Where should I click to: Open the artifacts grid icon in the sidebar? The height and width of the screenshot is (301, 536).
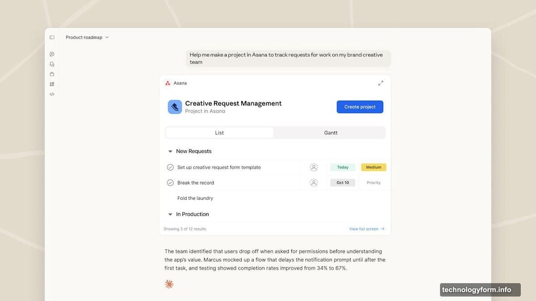click(52, 84)
